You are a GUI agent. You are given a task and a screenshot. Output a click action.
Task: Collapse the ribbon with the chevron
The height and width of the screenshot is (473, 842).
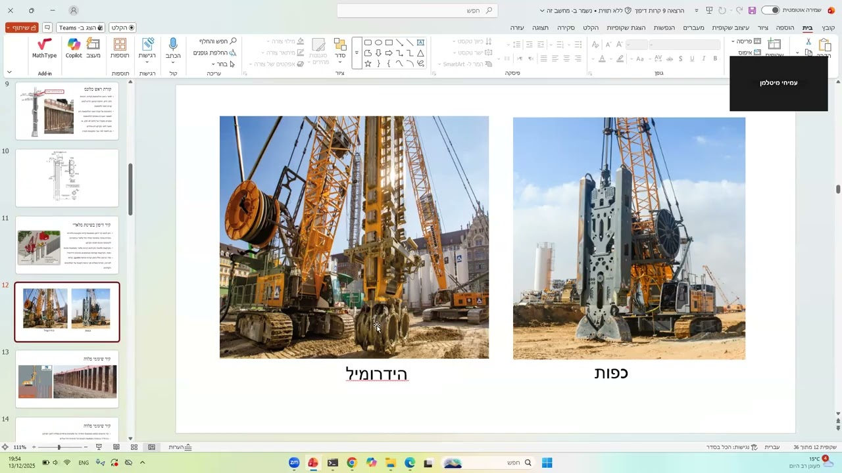pyautogui.click(x=9, y=72)
